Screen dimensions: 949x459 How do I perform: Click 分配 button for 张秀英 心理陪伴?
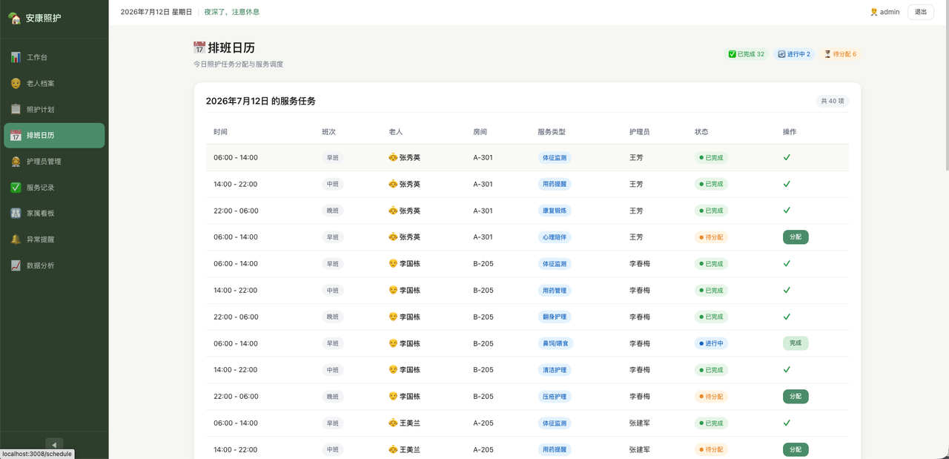point(796,237)
